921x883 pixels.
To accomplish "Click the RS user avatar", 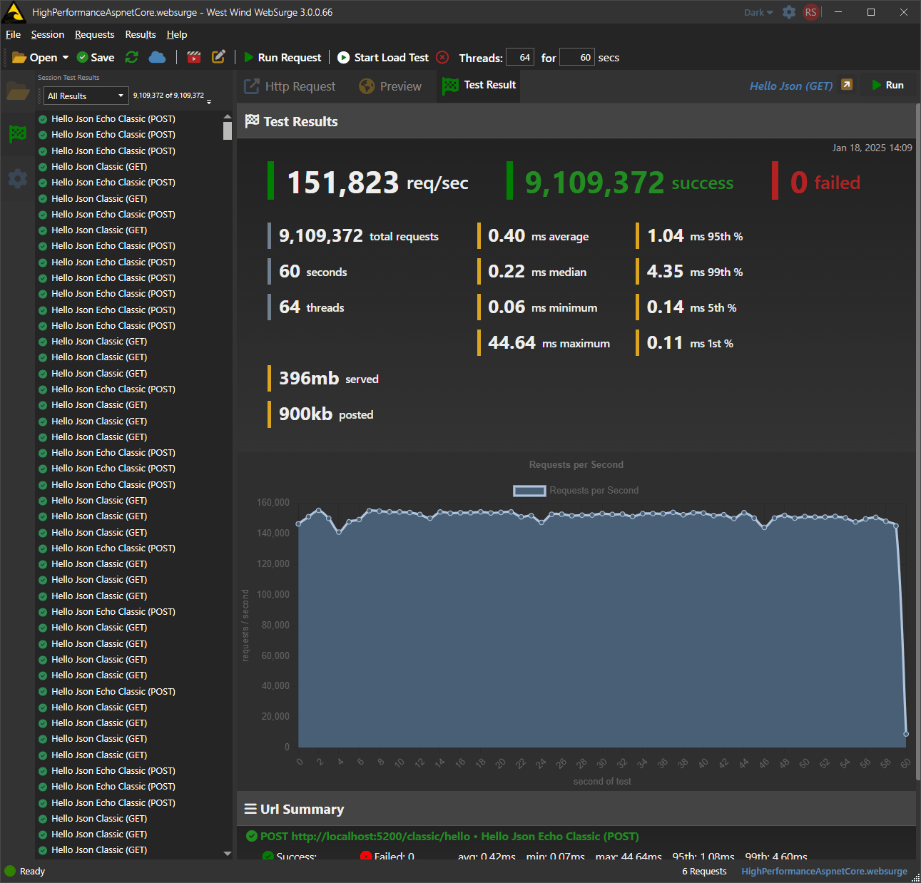I will 811,12.
